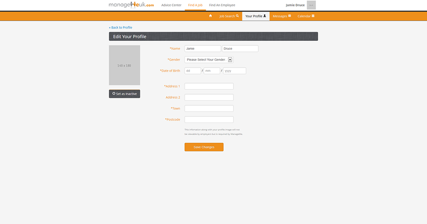
Task: Open Find An Employee section
Action: (222, 5)
